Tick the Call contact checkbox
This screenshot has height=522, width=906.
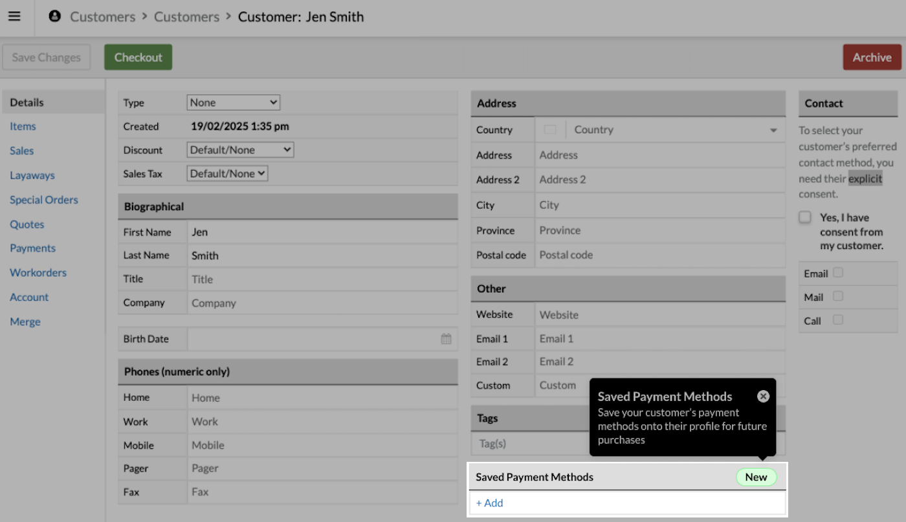click(x=838, y=320)
